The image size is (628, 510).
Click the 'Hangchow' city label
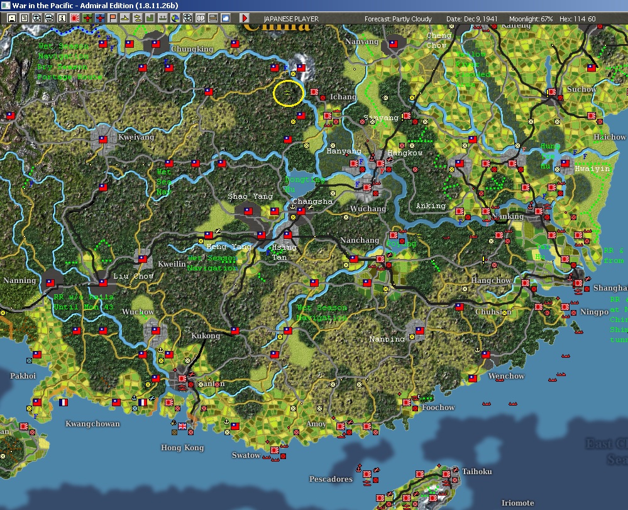point(491,280)
